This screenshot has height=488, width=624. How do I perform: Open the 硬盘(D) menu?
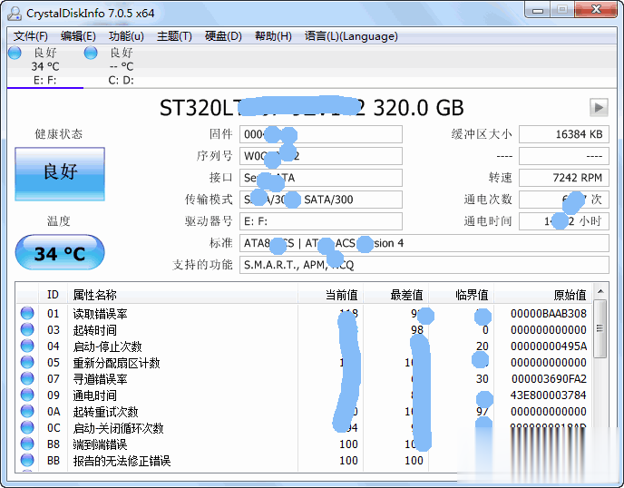[x=223, y=36]
